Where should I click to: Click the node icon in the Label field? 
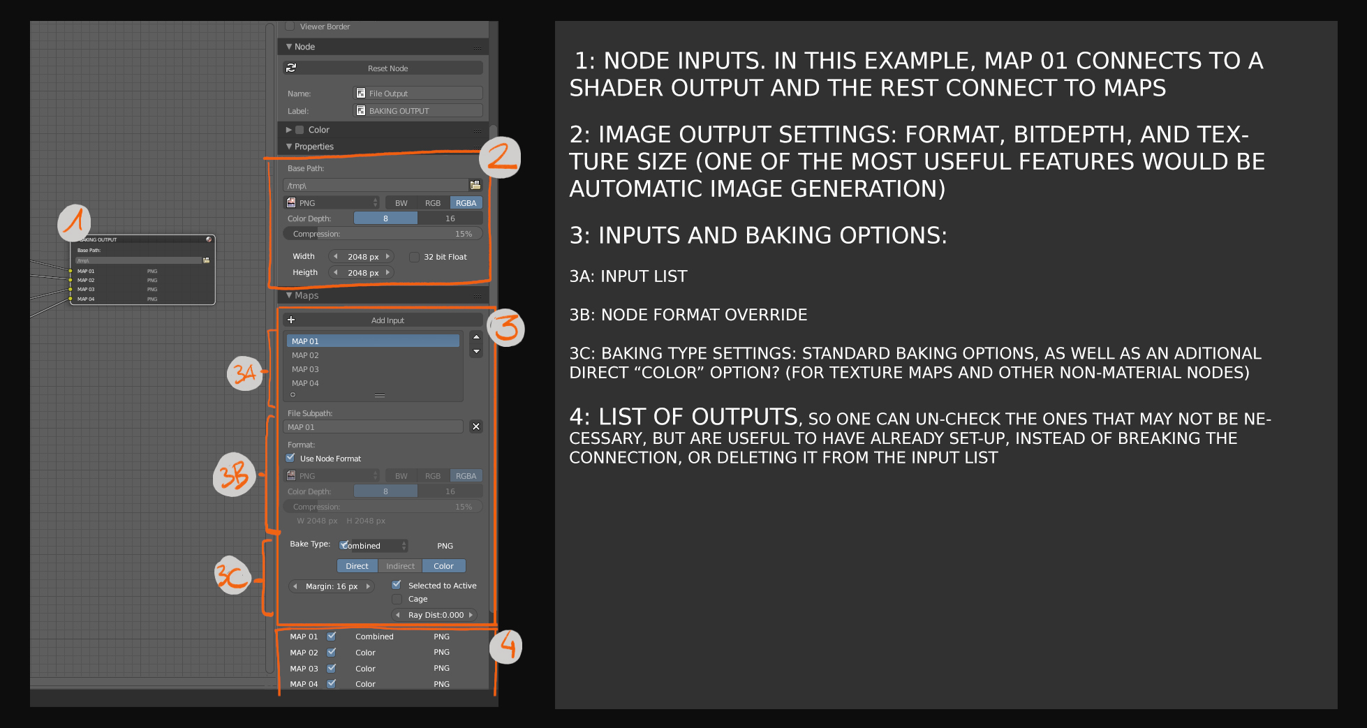click(x=361, y=110)
